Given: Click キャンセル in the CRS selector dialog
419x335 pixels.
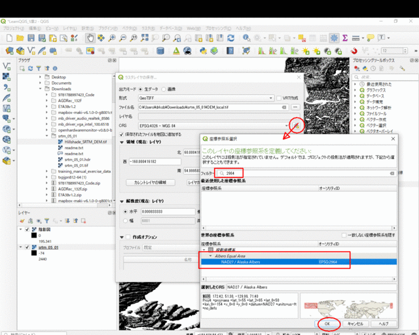Looking at the screenshot, I should coord(355,323).
